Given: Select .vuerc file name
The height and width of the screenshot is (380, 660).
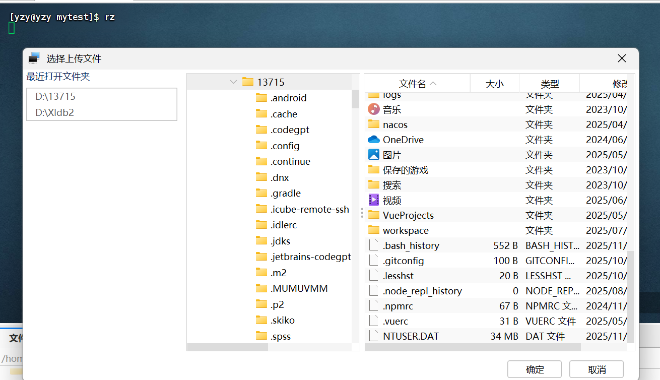Looking at the screenshot, I should 395,321.
